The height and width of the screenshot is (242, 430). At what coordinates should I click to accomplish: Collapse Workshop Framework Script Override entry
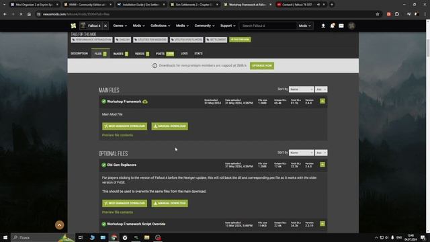322,224
